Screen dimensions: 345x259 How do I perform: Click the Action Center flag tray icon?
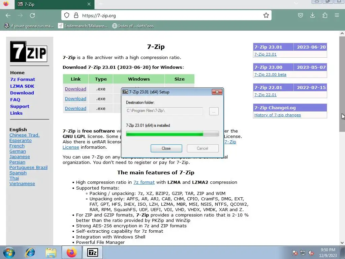pyautogui.click(x=295, y=253)
